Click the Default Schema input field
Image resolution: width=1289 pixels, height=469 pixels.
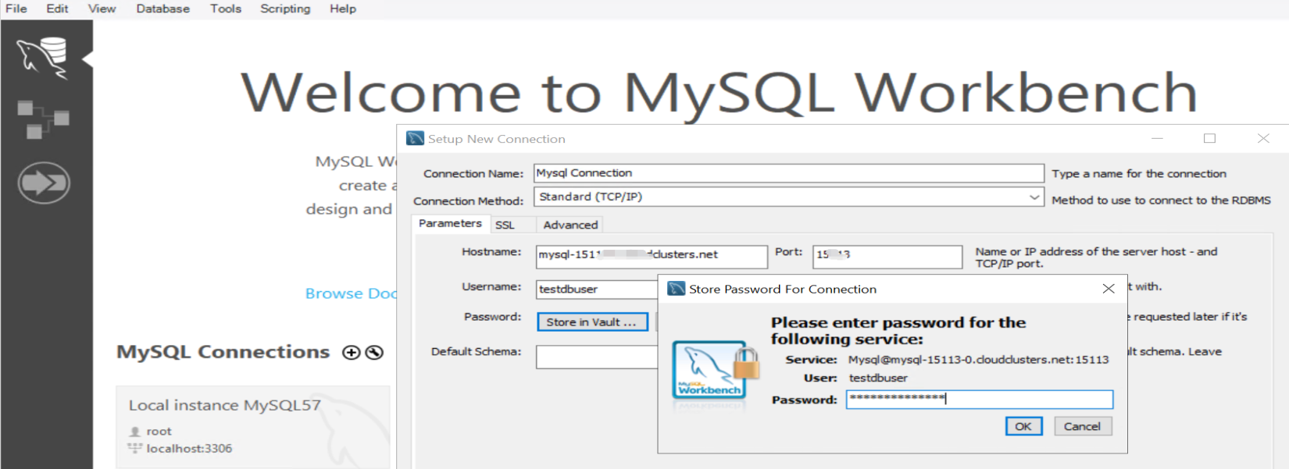pyautogui.click(x=597, y=357)
